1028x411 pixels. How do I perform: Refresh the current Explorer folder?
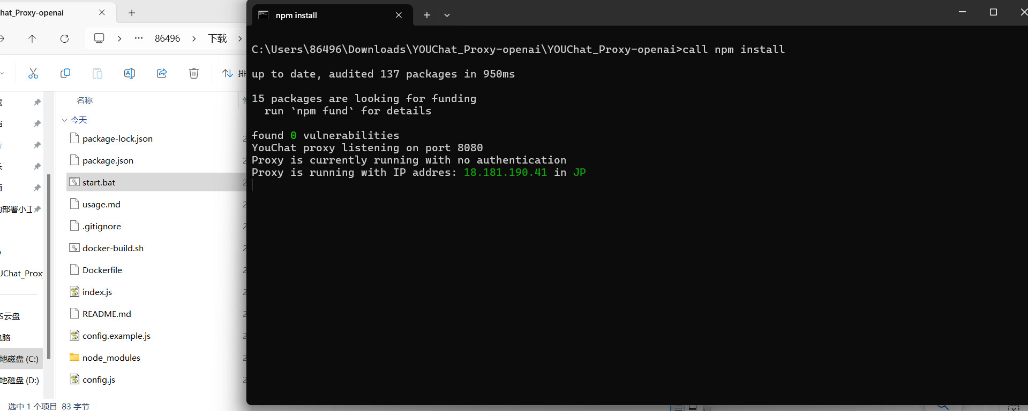click(64, 38)
